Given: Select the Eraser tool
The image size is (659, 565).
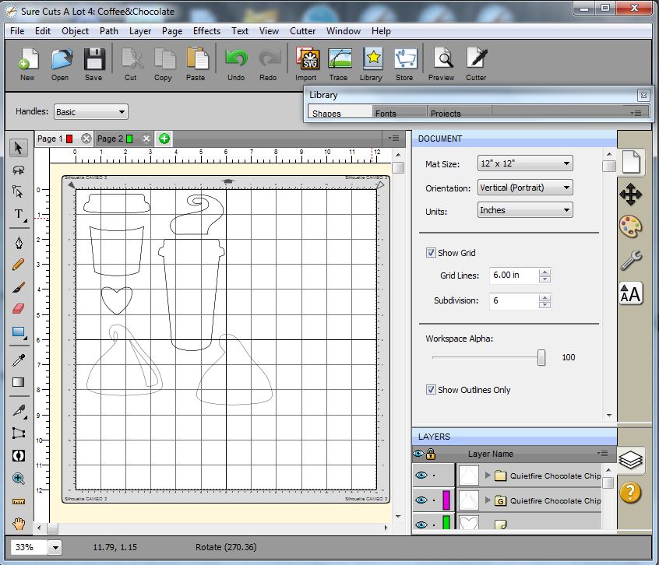Looking at the screenshot, I should (x=19, y=309).
